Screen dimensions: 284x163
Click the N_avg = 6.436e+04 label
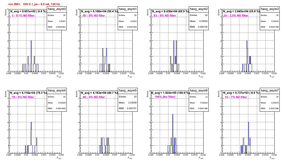click(x=170, y=11)
